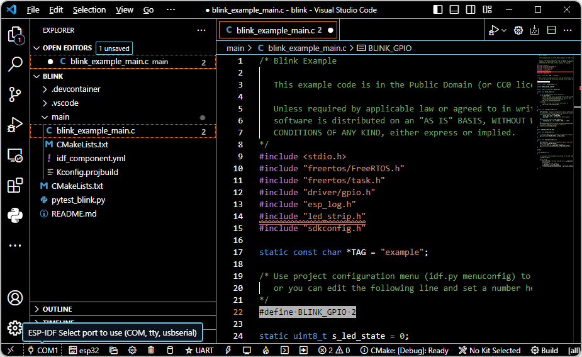Screen dimensions: 582x357
Task: Open the Manage gear in activity bar
Action: [x=15, y=327]
